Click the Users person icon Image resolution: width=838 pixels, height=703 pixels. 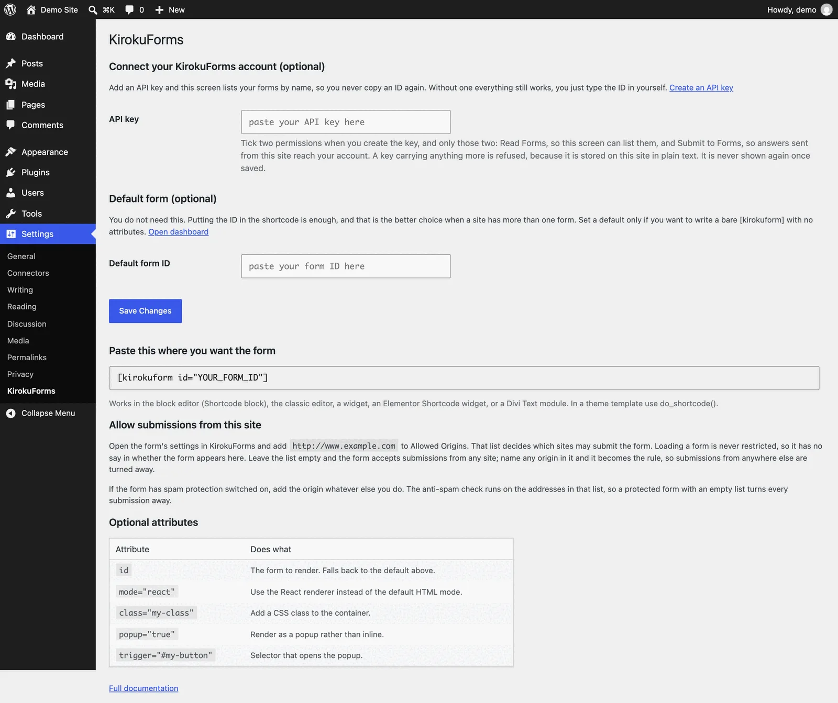[x=10, y=193]
